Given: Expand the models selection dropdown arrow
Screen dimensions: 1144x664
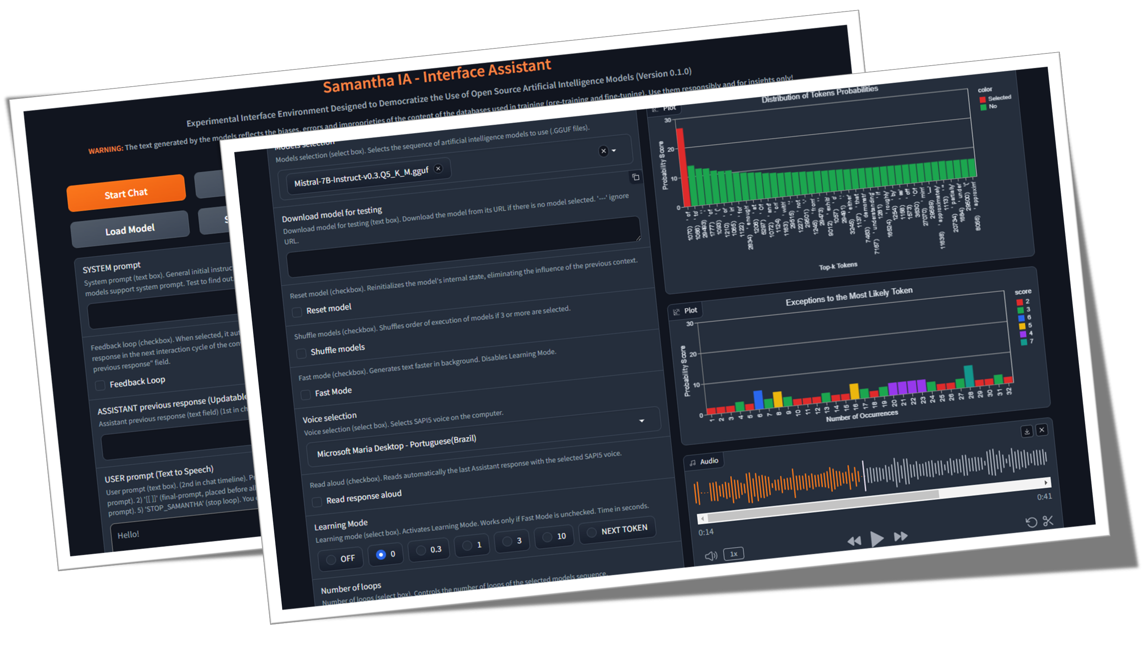Looking at the screenshot, I should pos(614,150).
